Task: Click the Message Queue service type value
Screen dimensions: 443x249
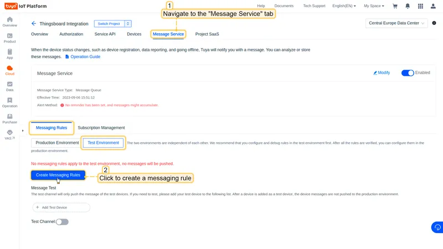Action: pyautogui.click(x=88, y=90)
